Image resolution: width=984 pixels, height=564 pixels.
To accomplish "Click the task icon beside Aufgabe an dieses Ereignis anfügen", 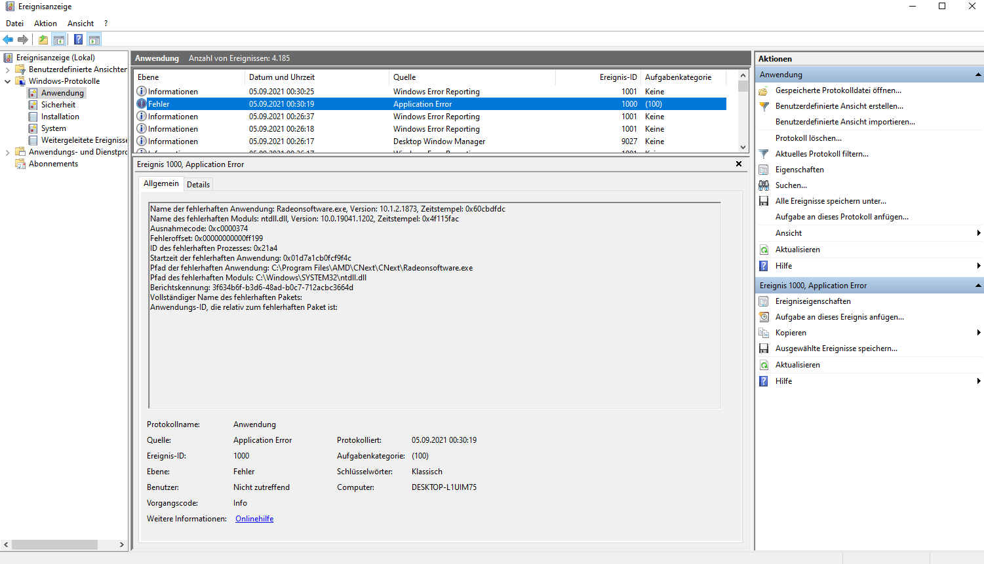I will coord(764,317).
